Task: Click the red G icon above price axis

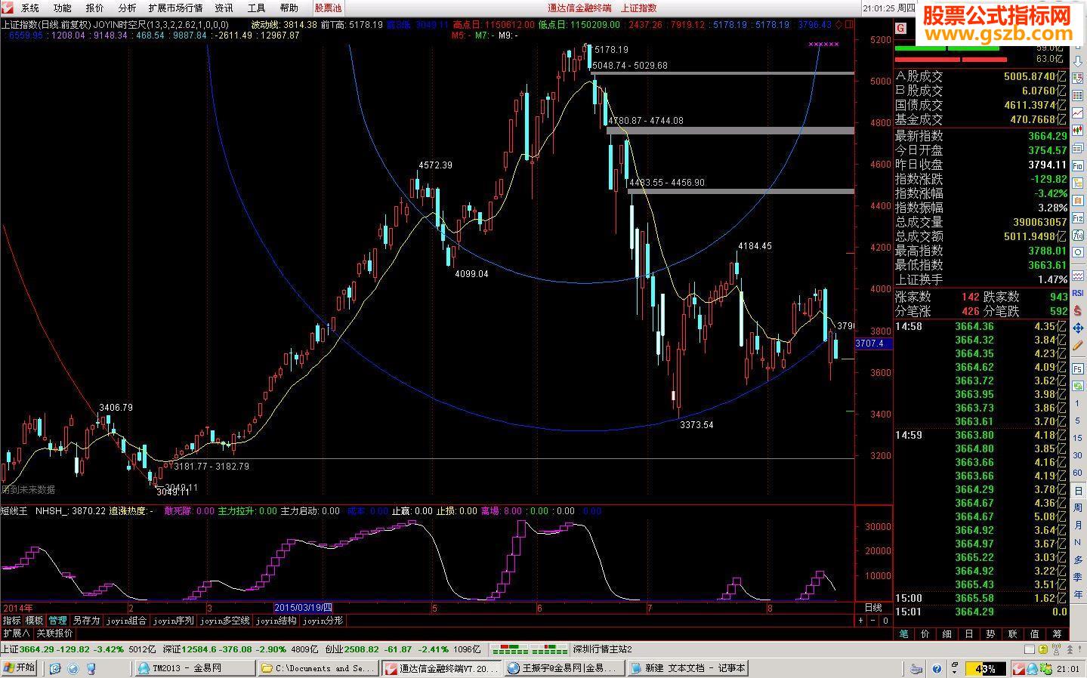Action: tap(900, 29)
